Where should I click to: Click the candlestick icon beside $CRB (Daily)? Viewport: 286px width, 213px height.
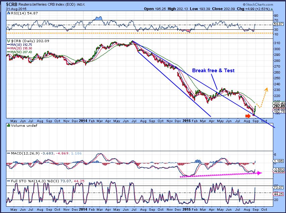(x=8, y=41)
